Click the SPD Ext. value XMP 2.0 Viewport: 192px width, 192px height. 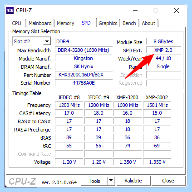click(x=163, y=50)
